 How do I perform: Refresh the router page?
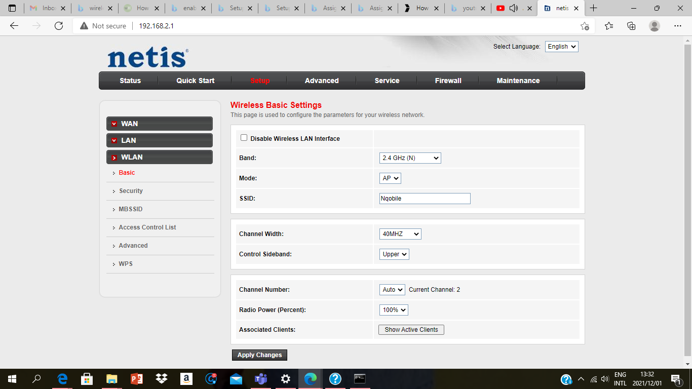59,26
